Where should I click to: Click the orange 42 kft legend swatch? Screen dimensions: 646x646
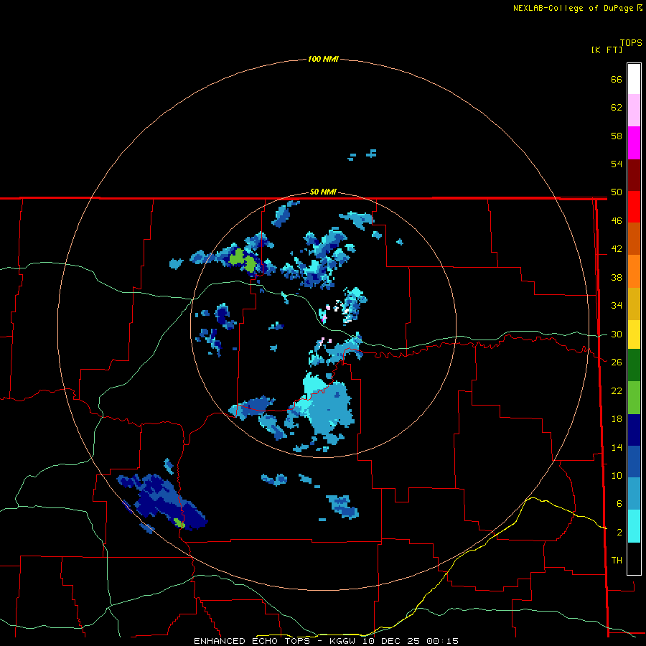[x=634, y=271]
